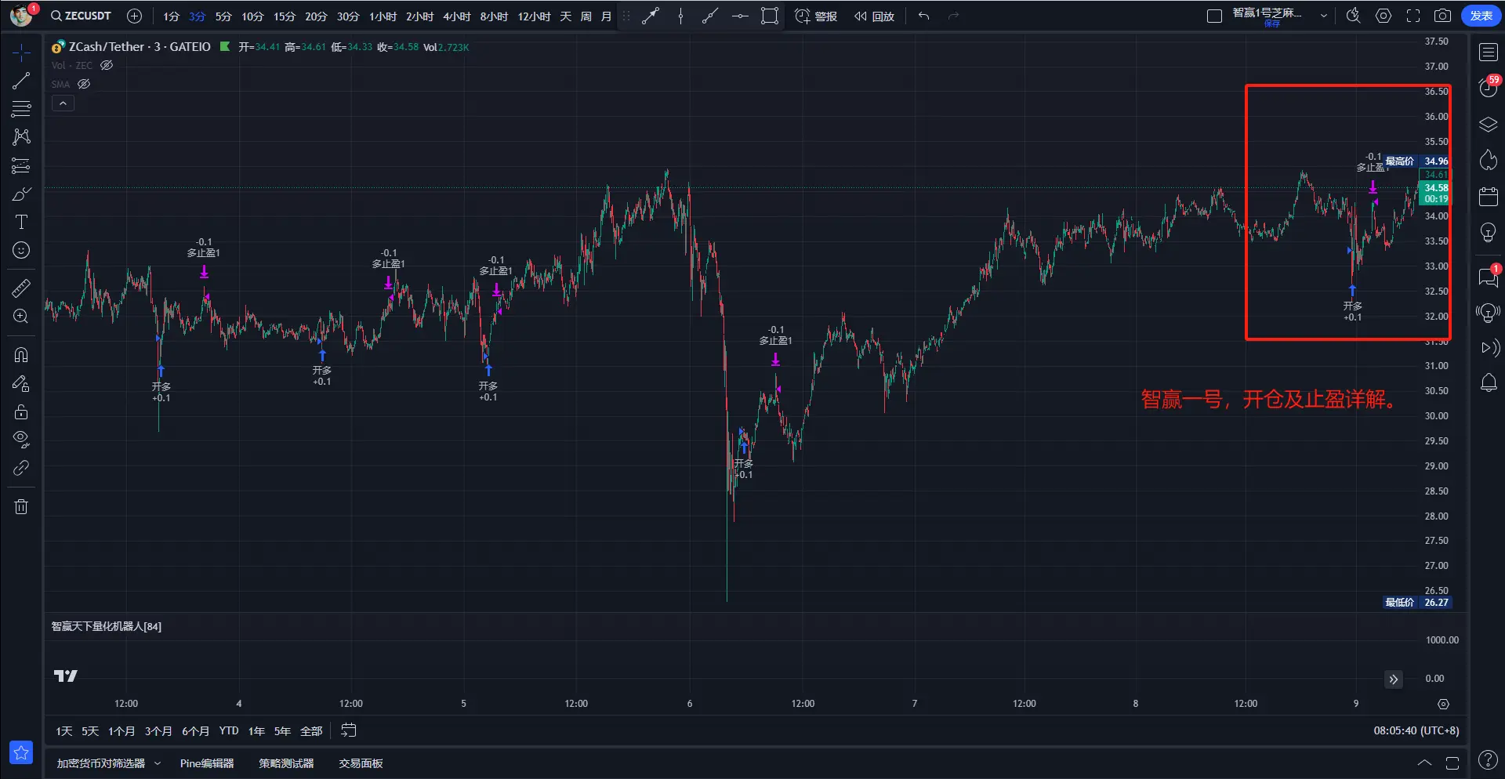Open the 策略测试器 tab

click(x=286, y=763)
